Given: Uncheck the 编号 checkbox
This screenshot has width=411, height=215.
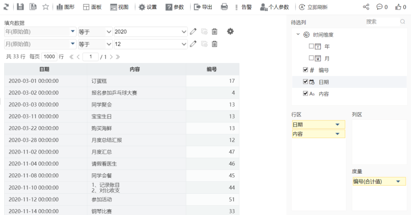Looking at the screenshot, I should click(305, 70).
